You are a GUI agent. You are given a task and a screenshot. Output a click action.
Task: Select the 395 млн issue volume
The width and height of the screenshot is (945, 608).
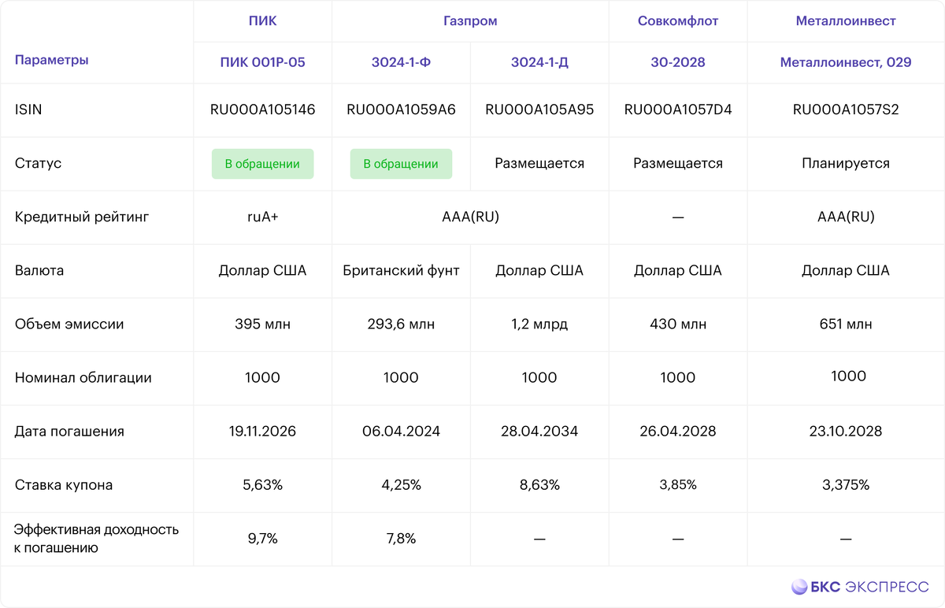262,324
